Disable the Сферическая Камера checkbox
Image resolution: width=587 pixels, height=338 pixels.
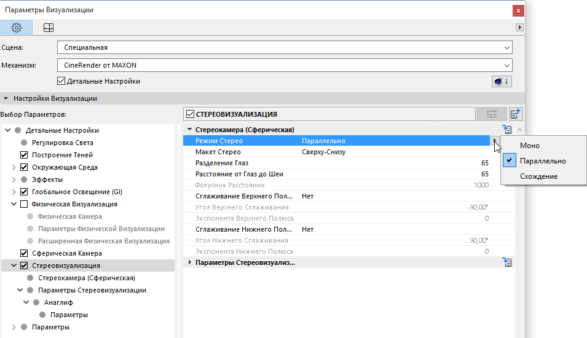coord(25,253)
